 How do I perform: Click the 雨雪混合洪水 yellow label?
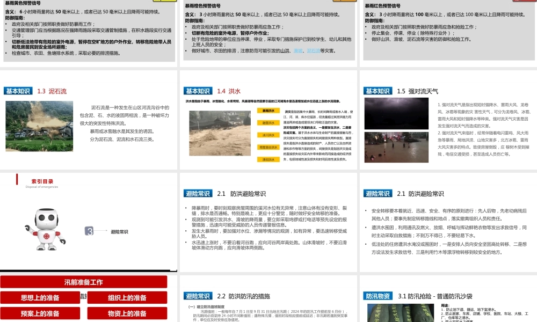(x=268, y=147)
